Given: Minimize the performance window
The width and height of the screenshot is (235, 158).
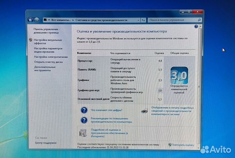Looking at the screenshot, I should tap(183, 12).
